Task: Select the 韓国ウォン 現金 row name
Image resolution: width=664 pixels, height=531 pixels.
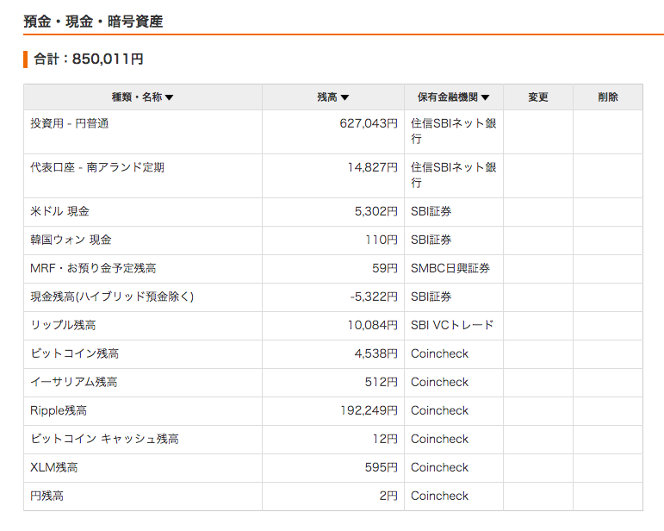Action: tap(71, 240)
